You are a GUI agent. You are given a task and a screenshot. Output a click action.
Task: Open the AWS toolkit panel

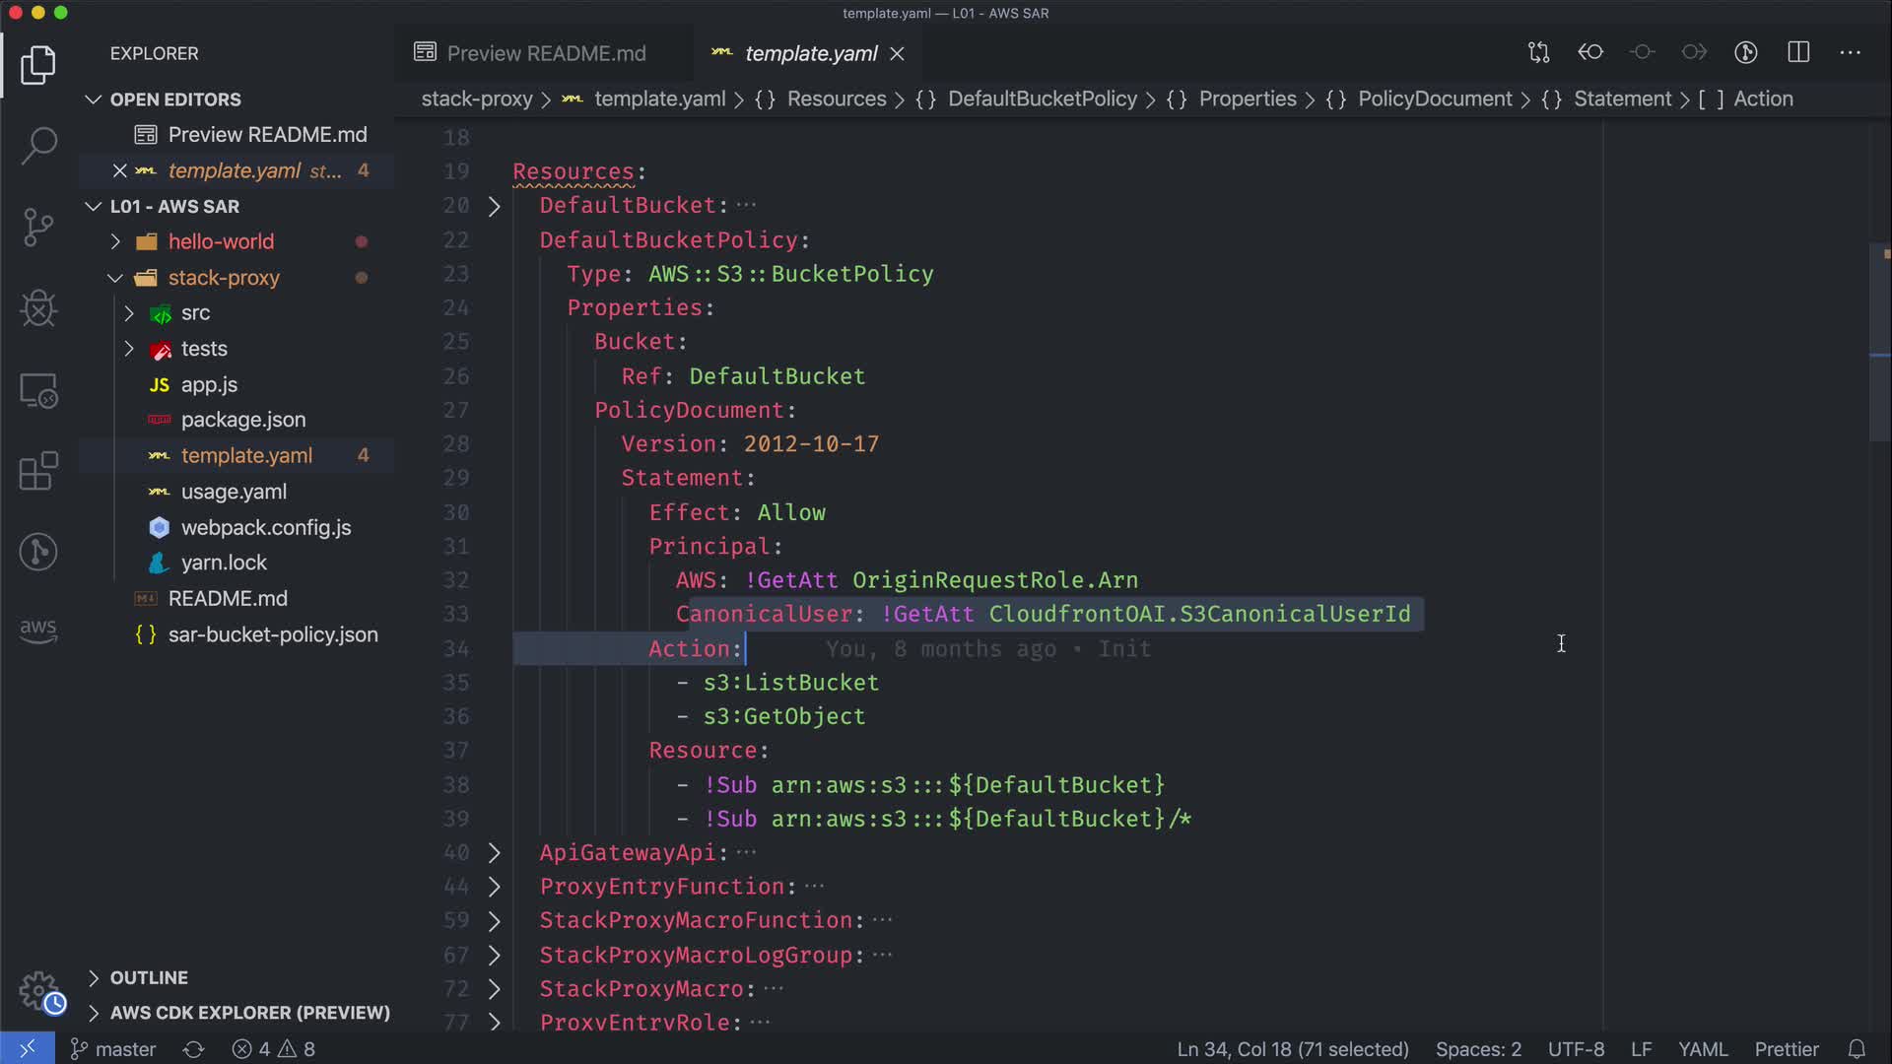click(x=38, y=631)
